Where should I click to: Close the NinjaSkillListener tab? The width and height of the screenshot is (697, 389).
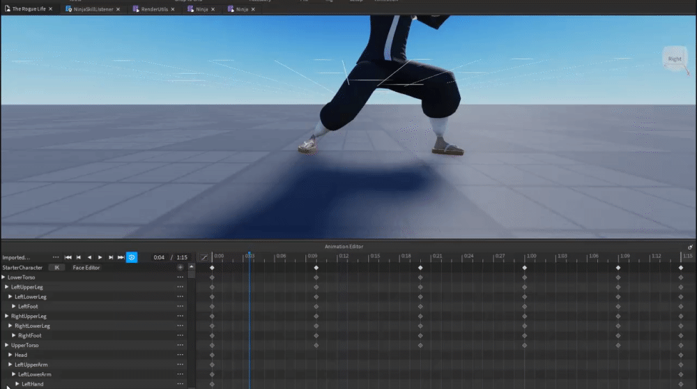118,9
